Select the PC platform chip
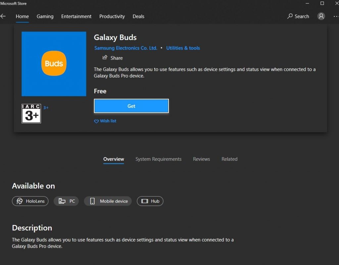The image size is (339, 265). 66,201
